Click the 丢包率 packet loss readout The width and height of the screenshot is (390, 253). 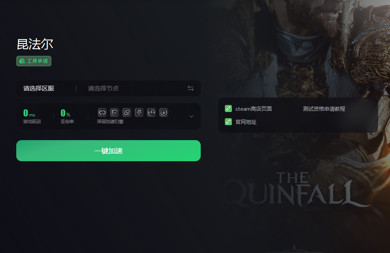tap(67, 116)
